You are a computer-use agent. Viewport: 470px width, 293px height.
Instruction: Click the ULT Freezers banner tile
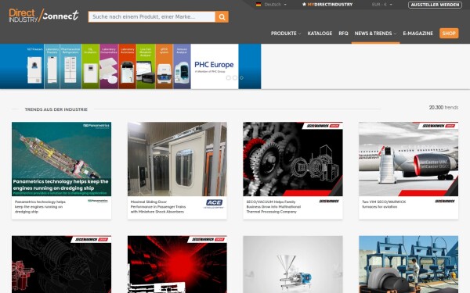[x=34, y=66]
